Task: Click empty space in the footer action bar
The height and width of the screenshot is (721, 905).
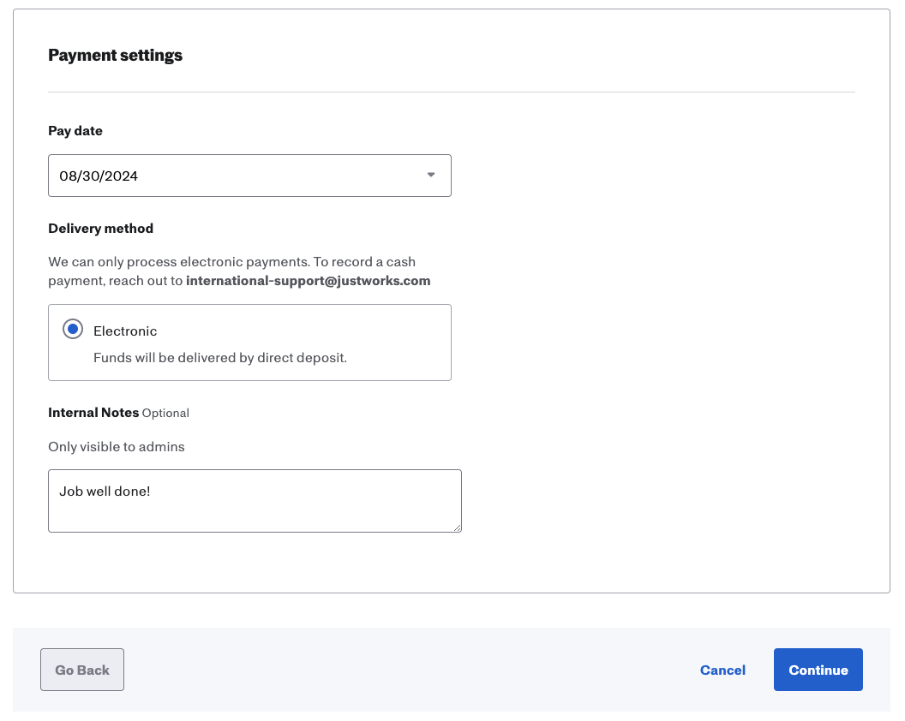Action: point(411,670)
